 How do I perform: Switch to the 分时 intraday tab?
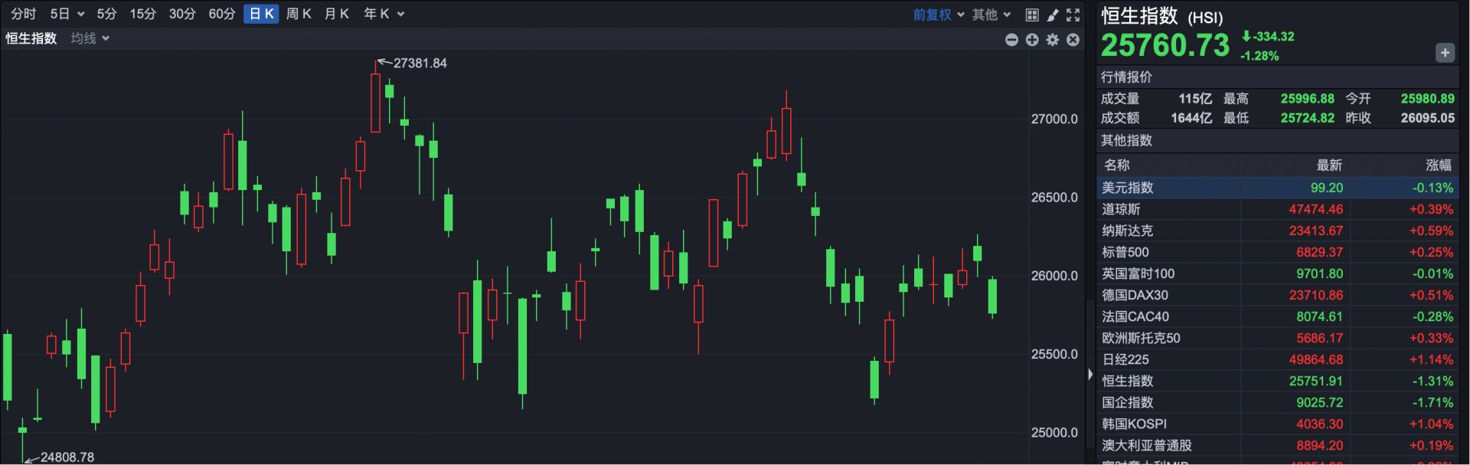[24, 14]
